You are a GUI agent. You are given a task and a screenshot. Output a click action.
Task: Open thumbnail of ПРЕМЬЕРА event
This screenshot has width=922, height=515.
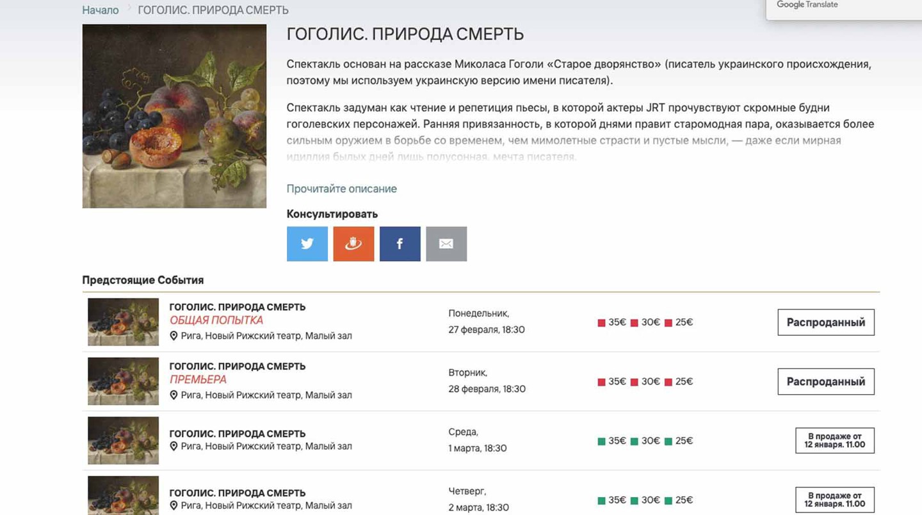123,381
